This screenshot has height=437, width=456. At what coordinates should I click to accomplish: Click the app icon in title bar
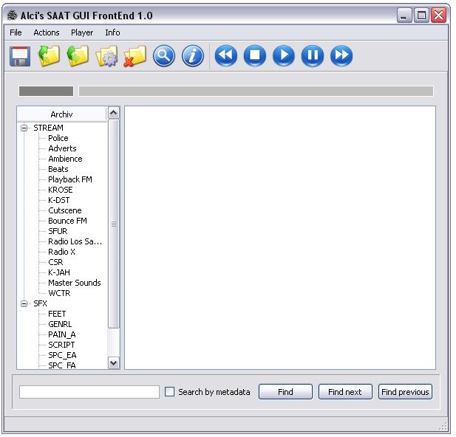tap(12, 15)
